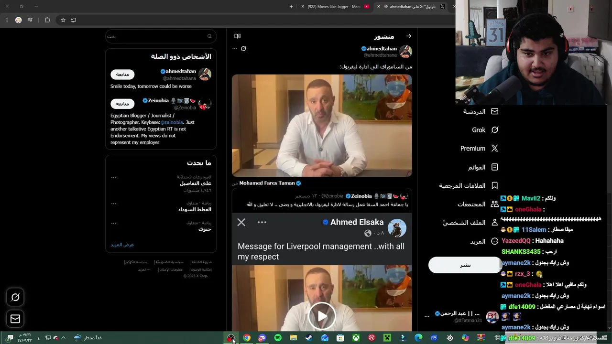Play the Ahmed Elsaka video
This screenshot has height=344, width=612.
(x=322, y=316)
